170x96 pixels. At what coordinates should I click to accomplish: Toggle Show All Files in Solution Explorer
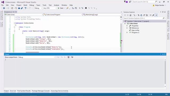(x=147, y=15)
